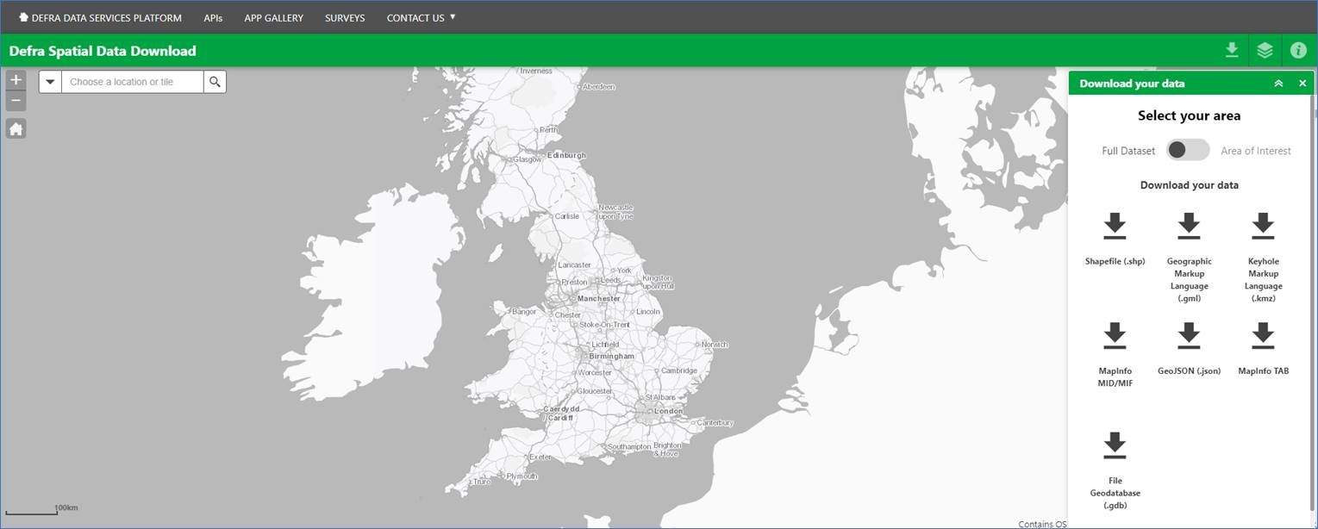Click Edinburgh label on the map
Viewport: 1318px width, 529px height.
(566, 155)
